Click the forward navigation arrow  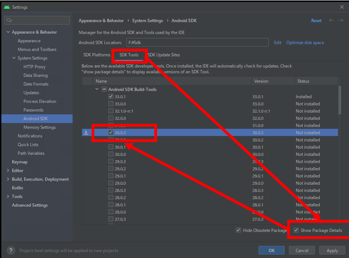pos(341,20)
